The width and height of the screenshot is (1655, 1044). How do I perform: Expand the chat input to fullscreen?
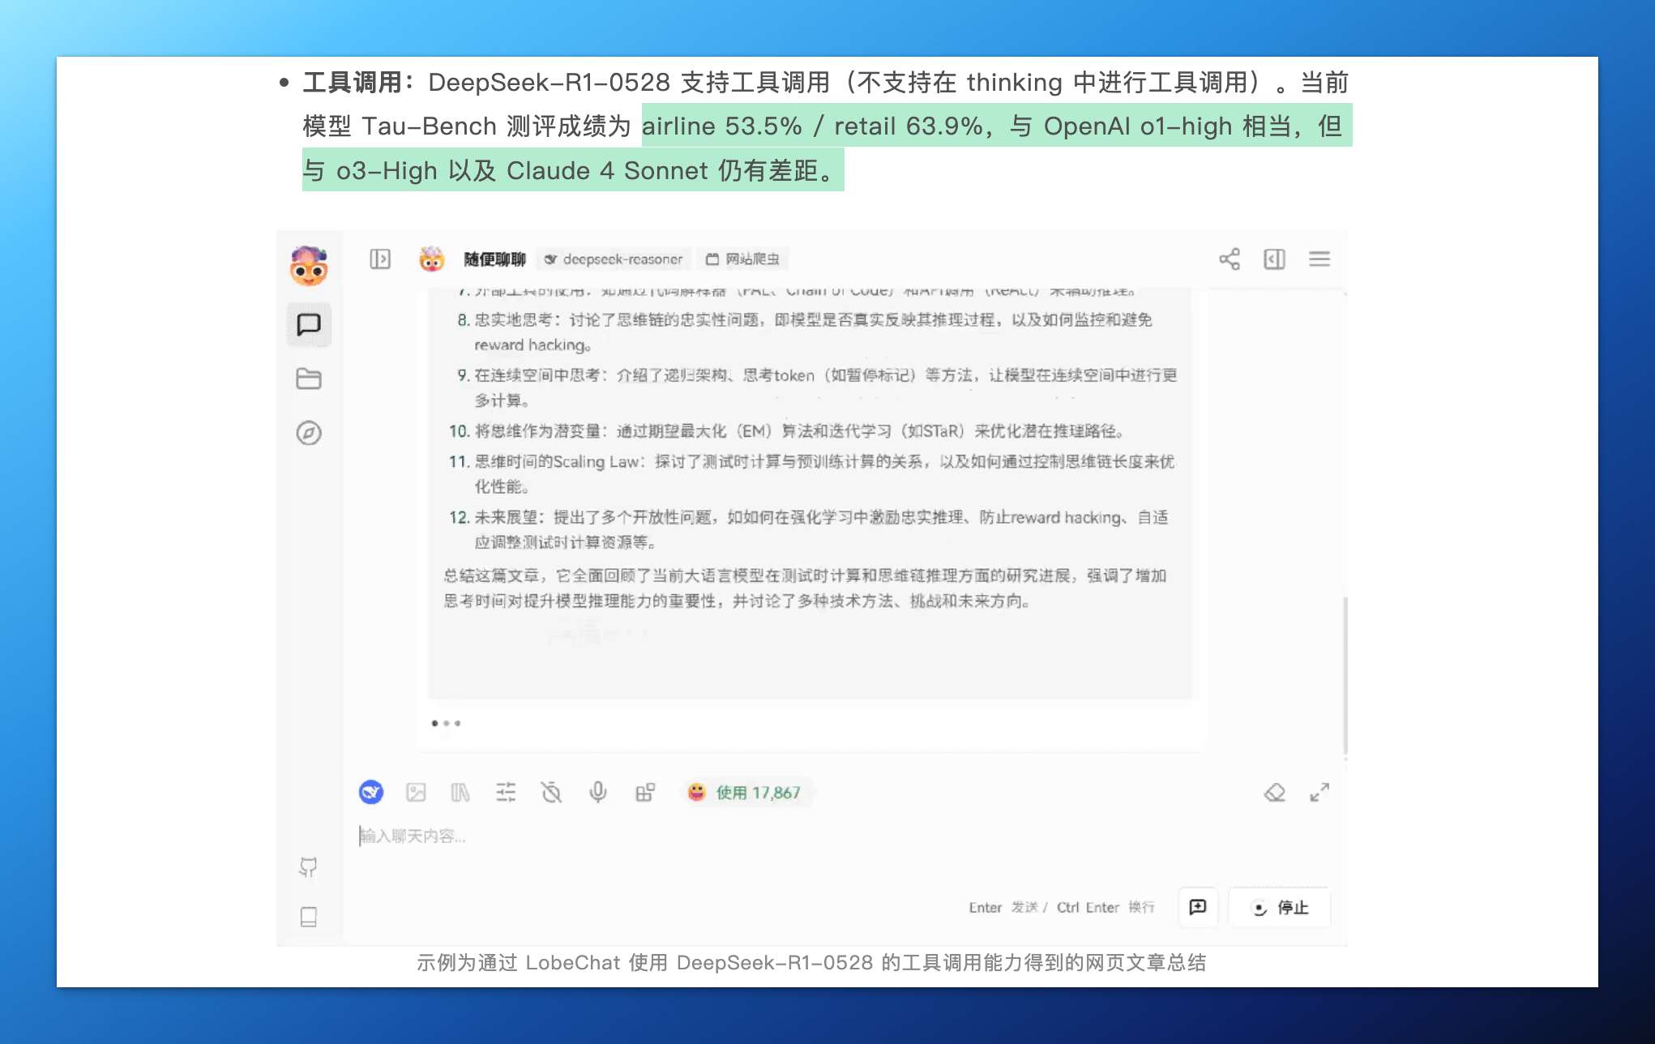click(x=1319, y=792)
